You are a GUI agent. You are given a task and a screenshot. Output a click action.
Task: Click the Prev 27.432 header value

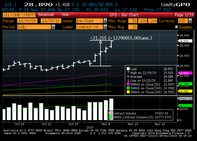[x=157, y=10]
